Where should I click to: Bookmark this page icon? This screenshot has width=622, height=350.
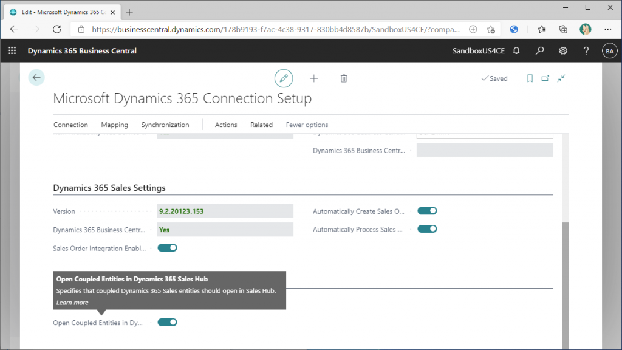pyautogui.click(x=530, y=78)
